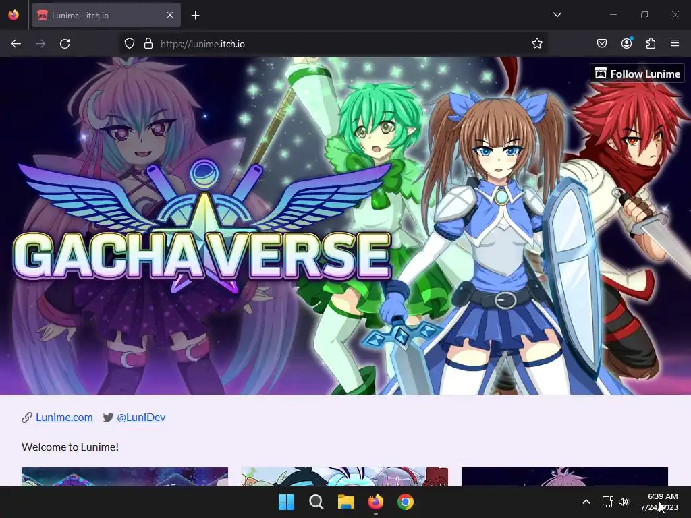Screen dimensions: 691x518
Task: Open the Firefox account icon
Action: tap(627, 43)
